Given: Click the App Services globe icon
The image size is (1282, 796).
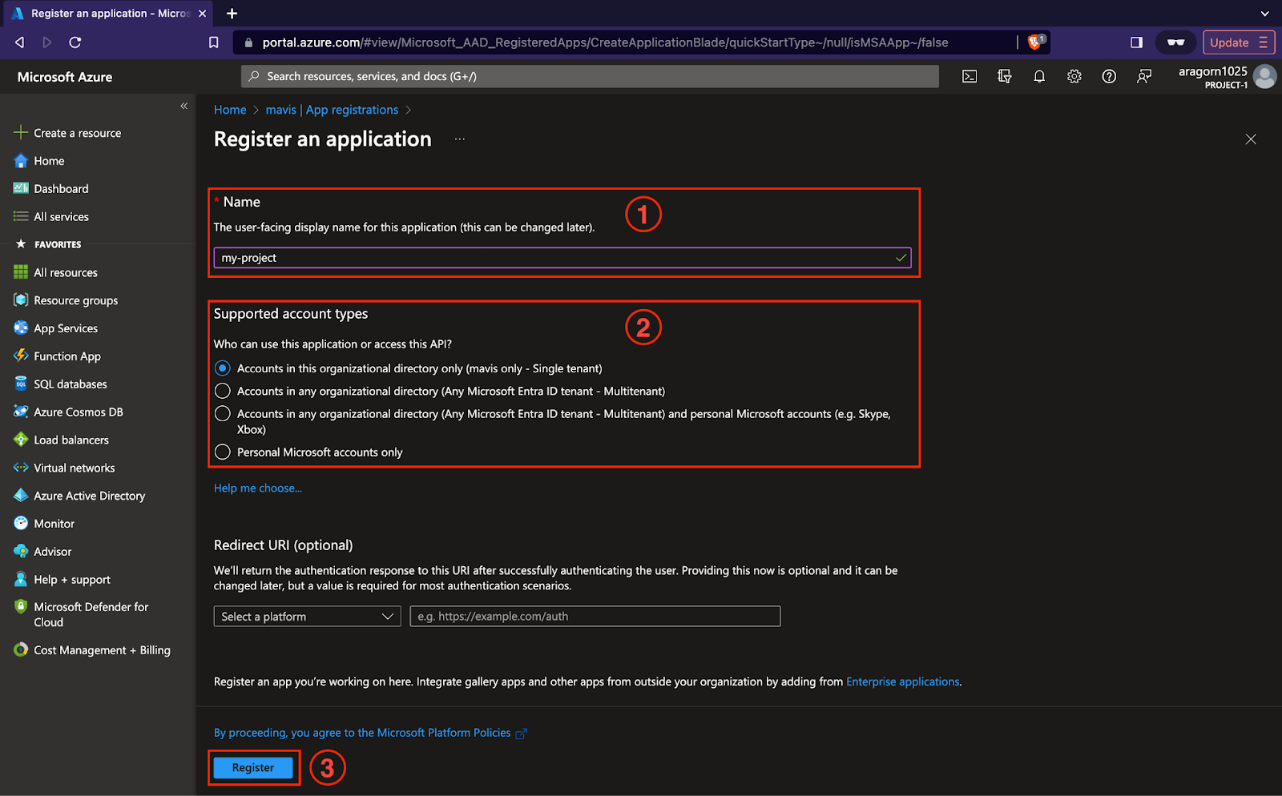Looking at the screenshot, I should pos(21,328).
